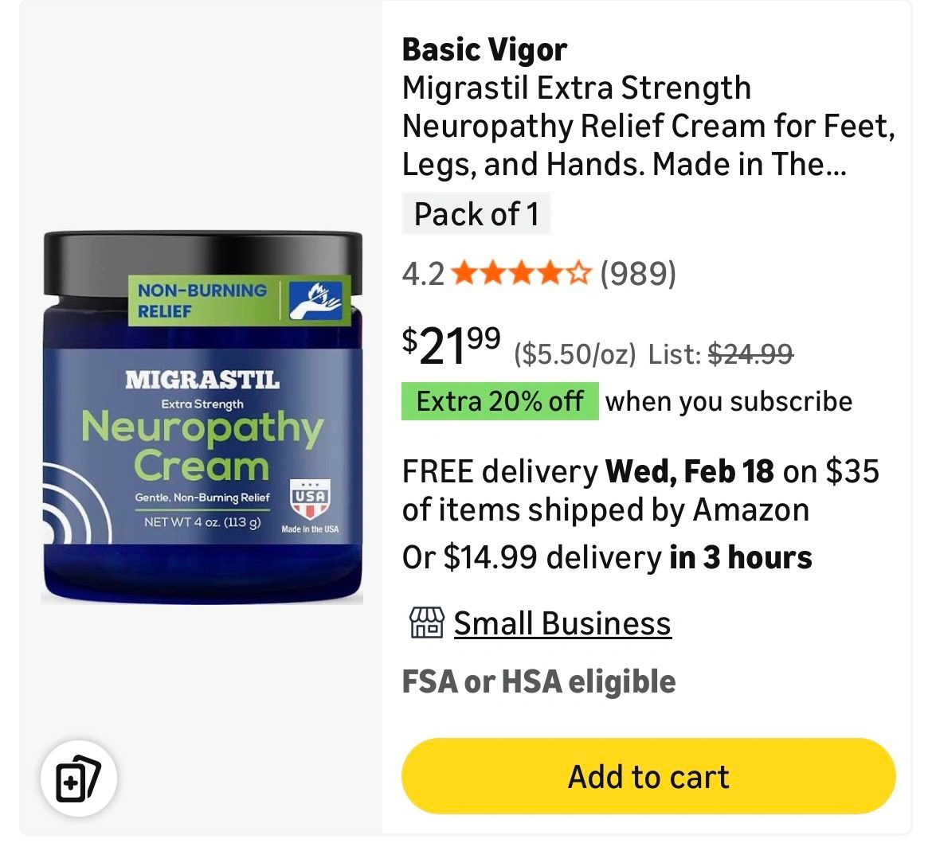Viewport: 932px width, 843px height.
Task: Click the $14.99 delivery in 3 hours option
Action: [607, 557]
